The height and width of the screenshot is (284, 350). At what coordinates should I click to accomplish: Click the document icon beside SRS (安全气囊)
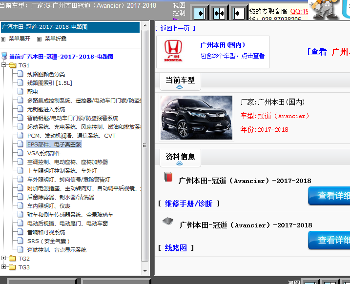(21, 241)
